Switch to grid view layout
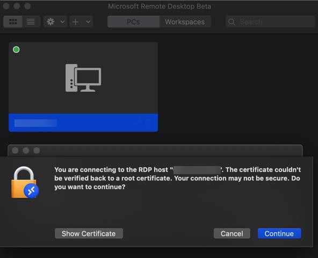 13,21
